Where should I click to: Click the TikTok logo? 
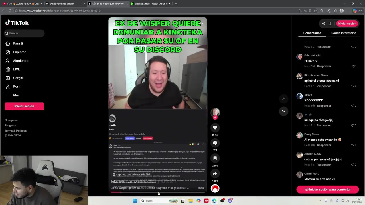[x=17, y=23]
